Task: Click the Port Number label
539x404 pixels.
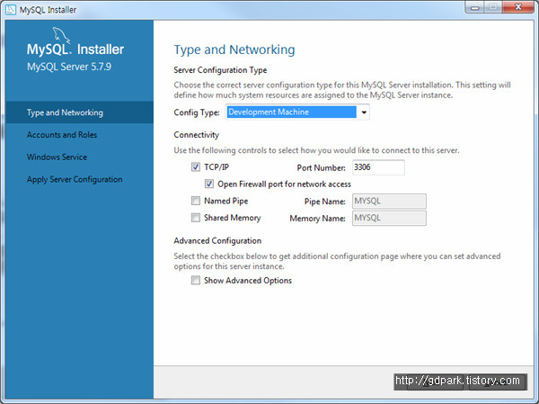Action: [x=321, y=167]
